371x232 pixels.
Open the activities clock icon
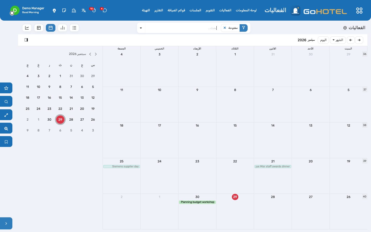tap(94, 10)
